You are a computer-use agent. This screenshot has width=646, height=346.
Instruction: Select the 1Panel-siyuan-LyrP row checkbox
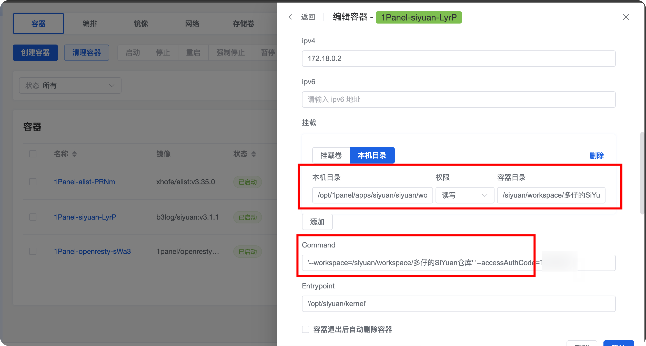point(33,217)
